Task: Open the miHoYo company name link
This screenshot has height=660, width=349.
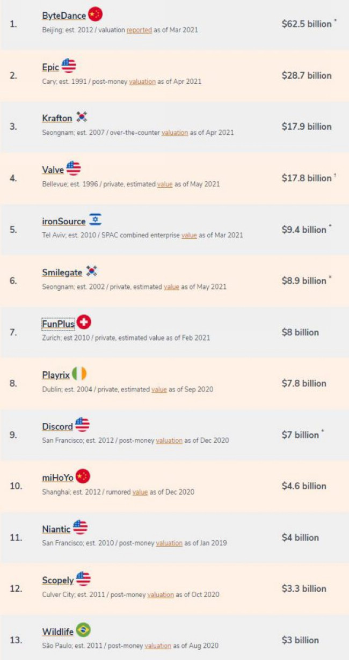Action: (x=58, y=478)
